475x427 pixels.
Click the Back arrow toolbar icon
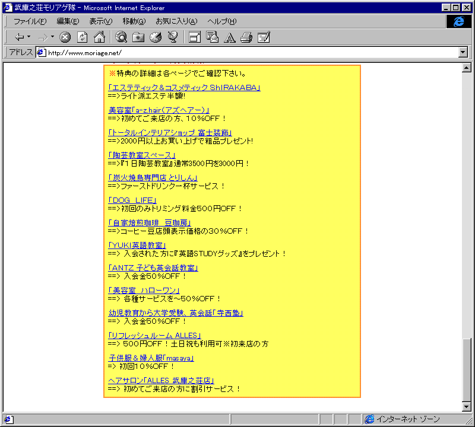(x=20, y=37)
